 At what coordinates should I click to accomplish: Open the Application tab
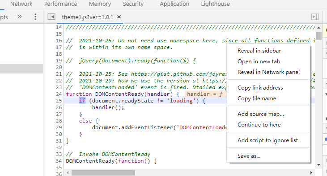174,4
